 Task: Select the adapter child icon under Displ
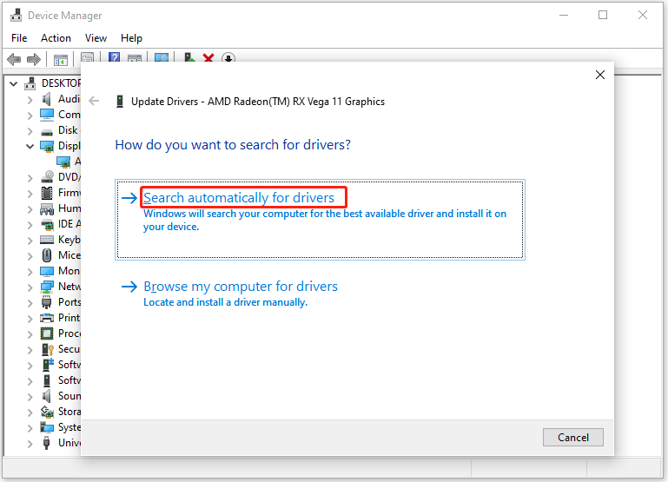tap(63, 162)
